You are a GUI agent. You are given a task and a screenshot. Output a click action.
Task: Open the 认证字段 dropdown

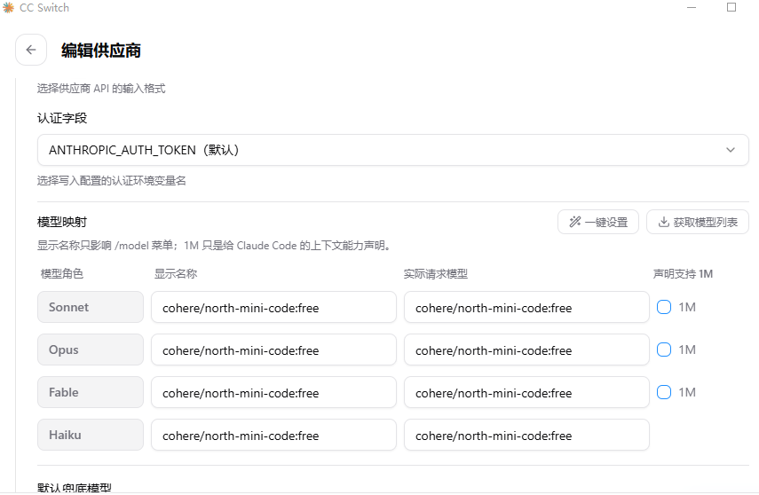(392, 150)
